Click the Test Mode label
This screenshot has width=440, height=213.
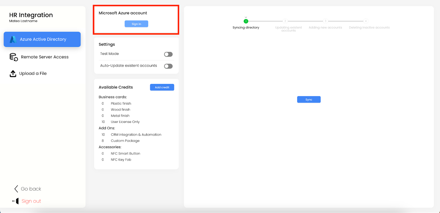click(x=109, y=54)
